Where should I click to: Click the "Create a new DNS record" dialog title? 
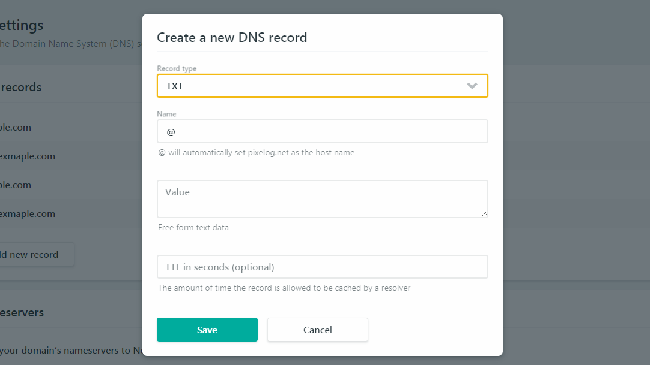coord(231,37)
